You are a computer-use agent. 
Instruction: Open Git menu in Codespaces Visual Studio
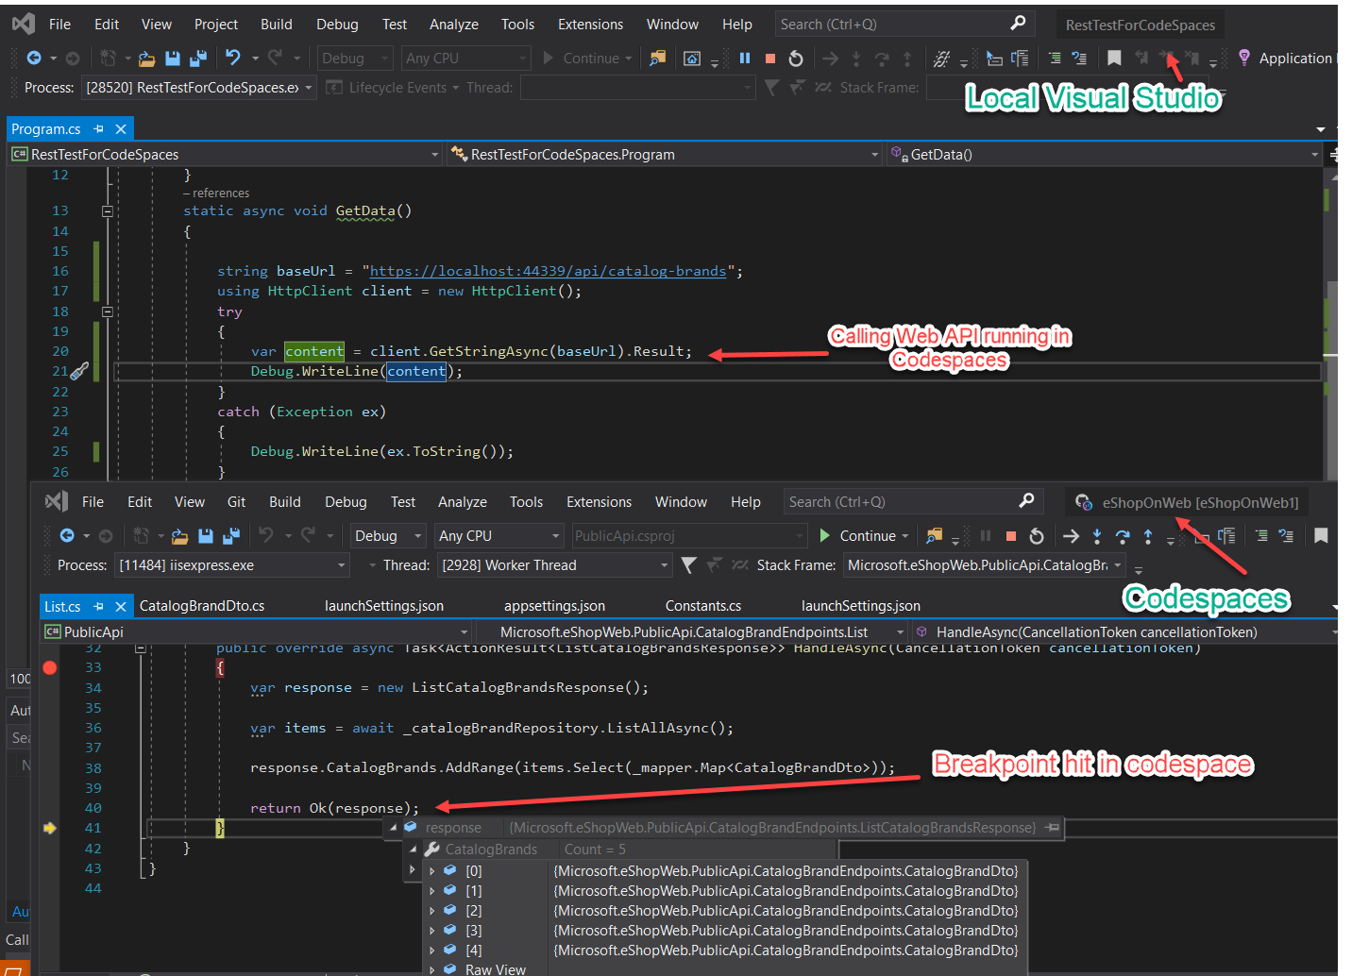click(237, 501)
